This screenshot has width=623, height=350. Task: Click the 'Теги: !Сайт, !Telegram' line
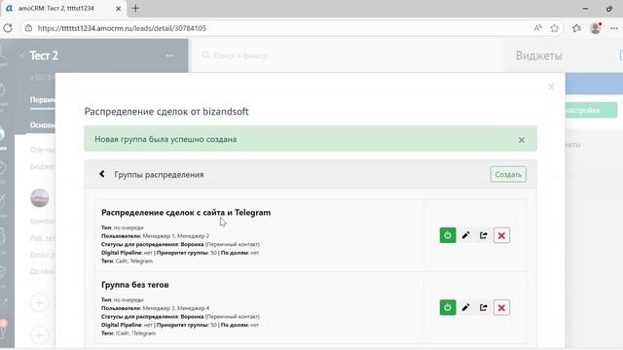click(x=128, y=332)
